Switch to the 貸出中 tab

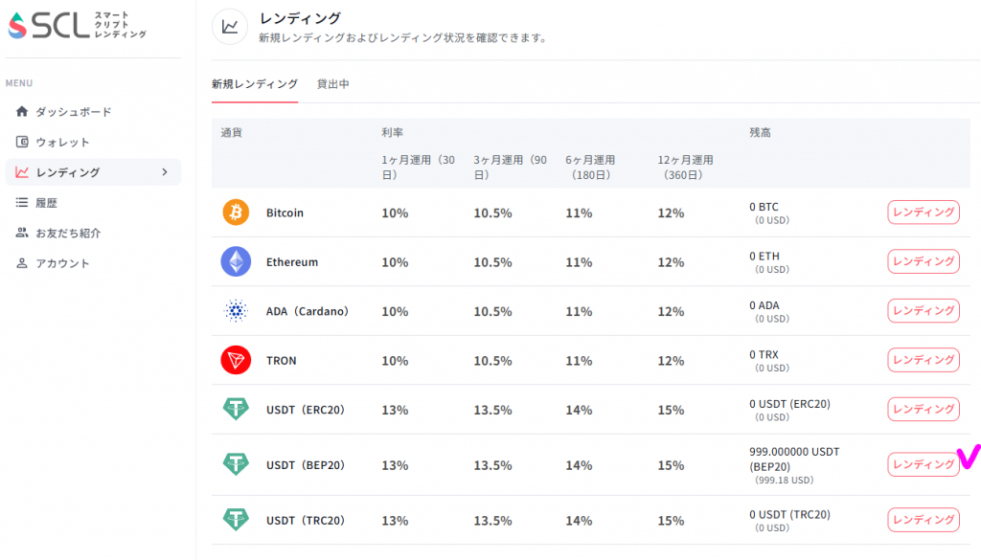coord(332,84)
